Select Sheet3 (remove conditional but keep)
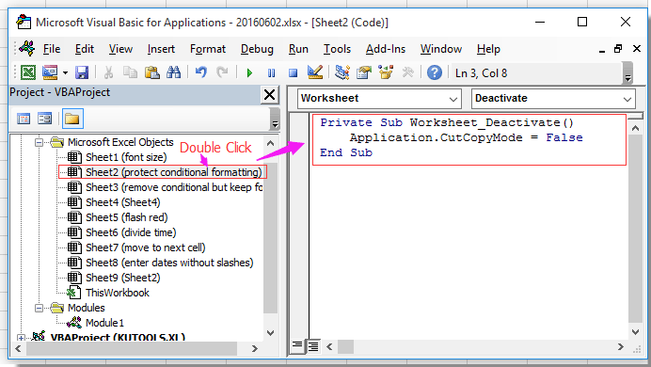Viewport: 651px width, 367px height. click(174, 187)
